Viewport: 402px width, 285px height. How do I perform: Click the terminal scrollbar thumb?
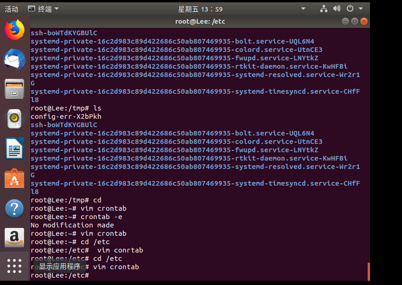[369, 272]
